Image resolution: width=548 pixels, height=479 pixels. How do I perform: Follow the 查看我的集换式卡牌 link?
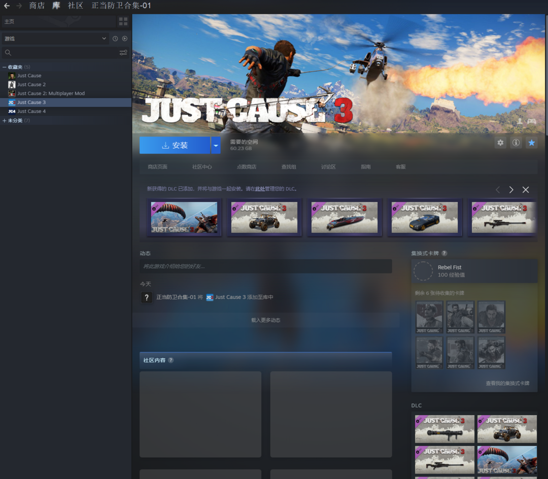coord(507,384)
